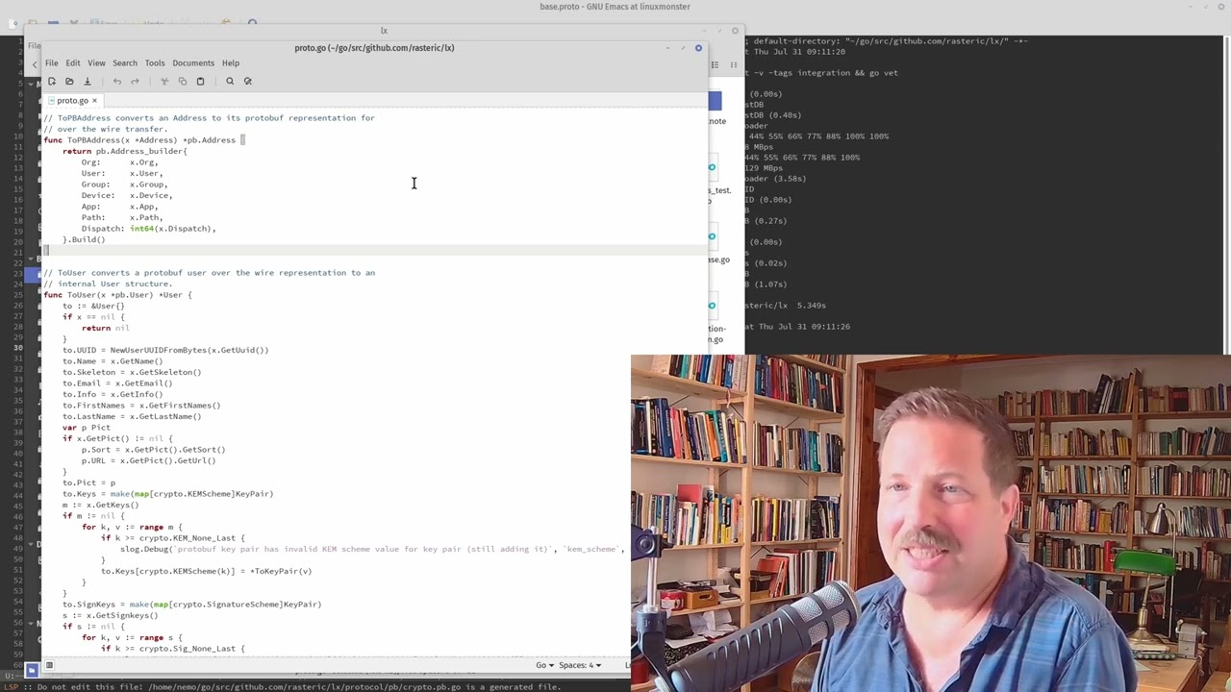Open the Go language dropdown
Screen dimensions: 1231x692
point(544,665)
